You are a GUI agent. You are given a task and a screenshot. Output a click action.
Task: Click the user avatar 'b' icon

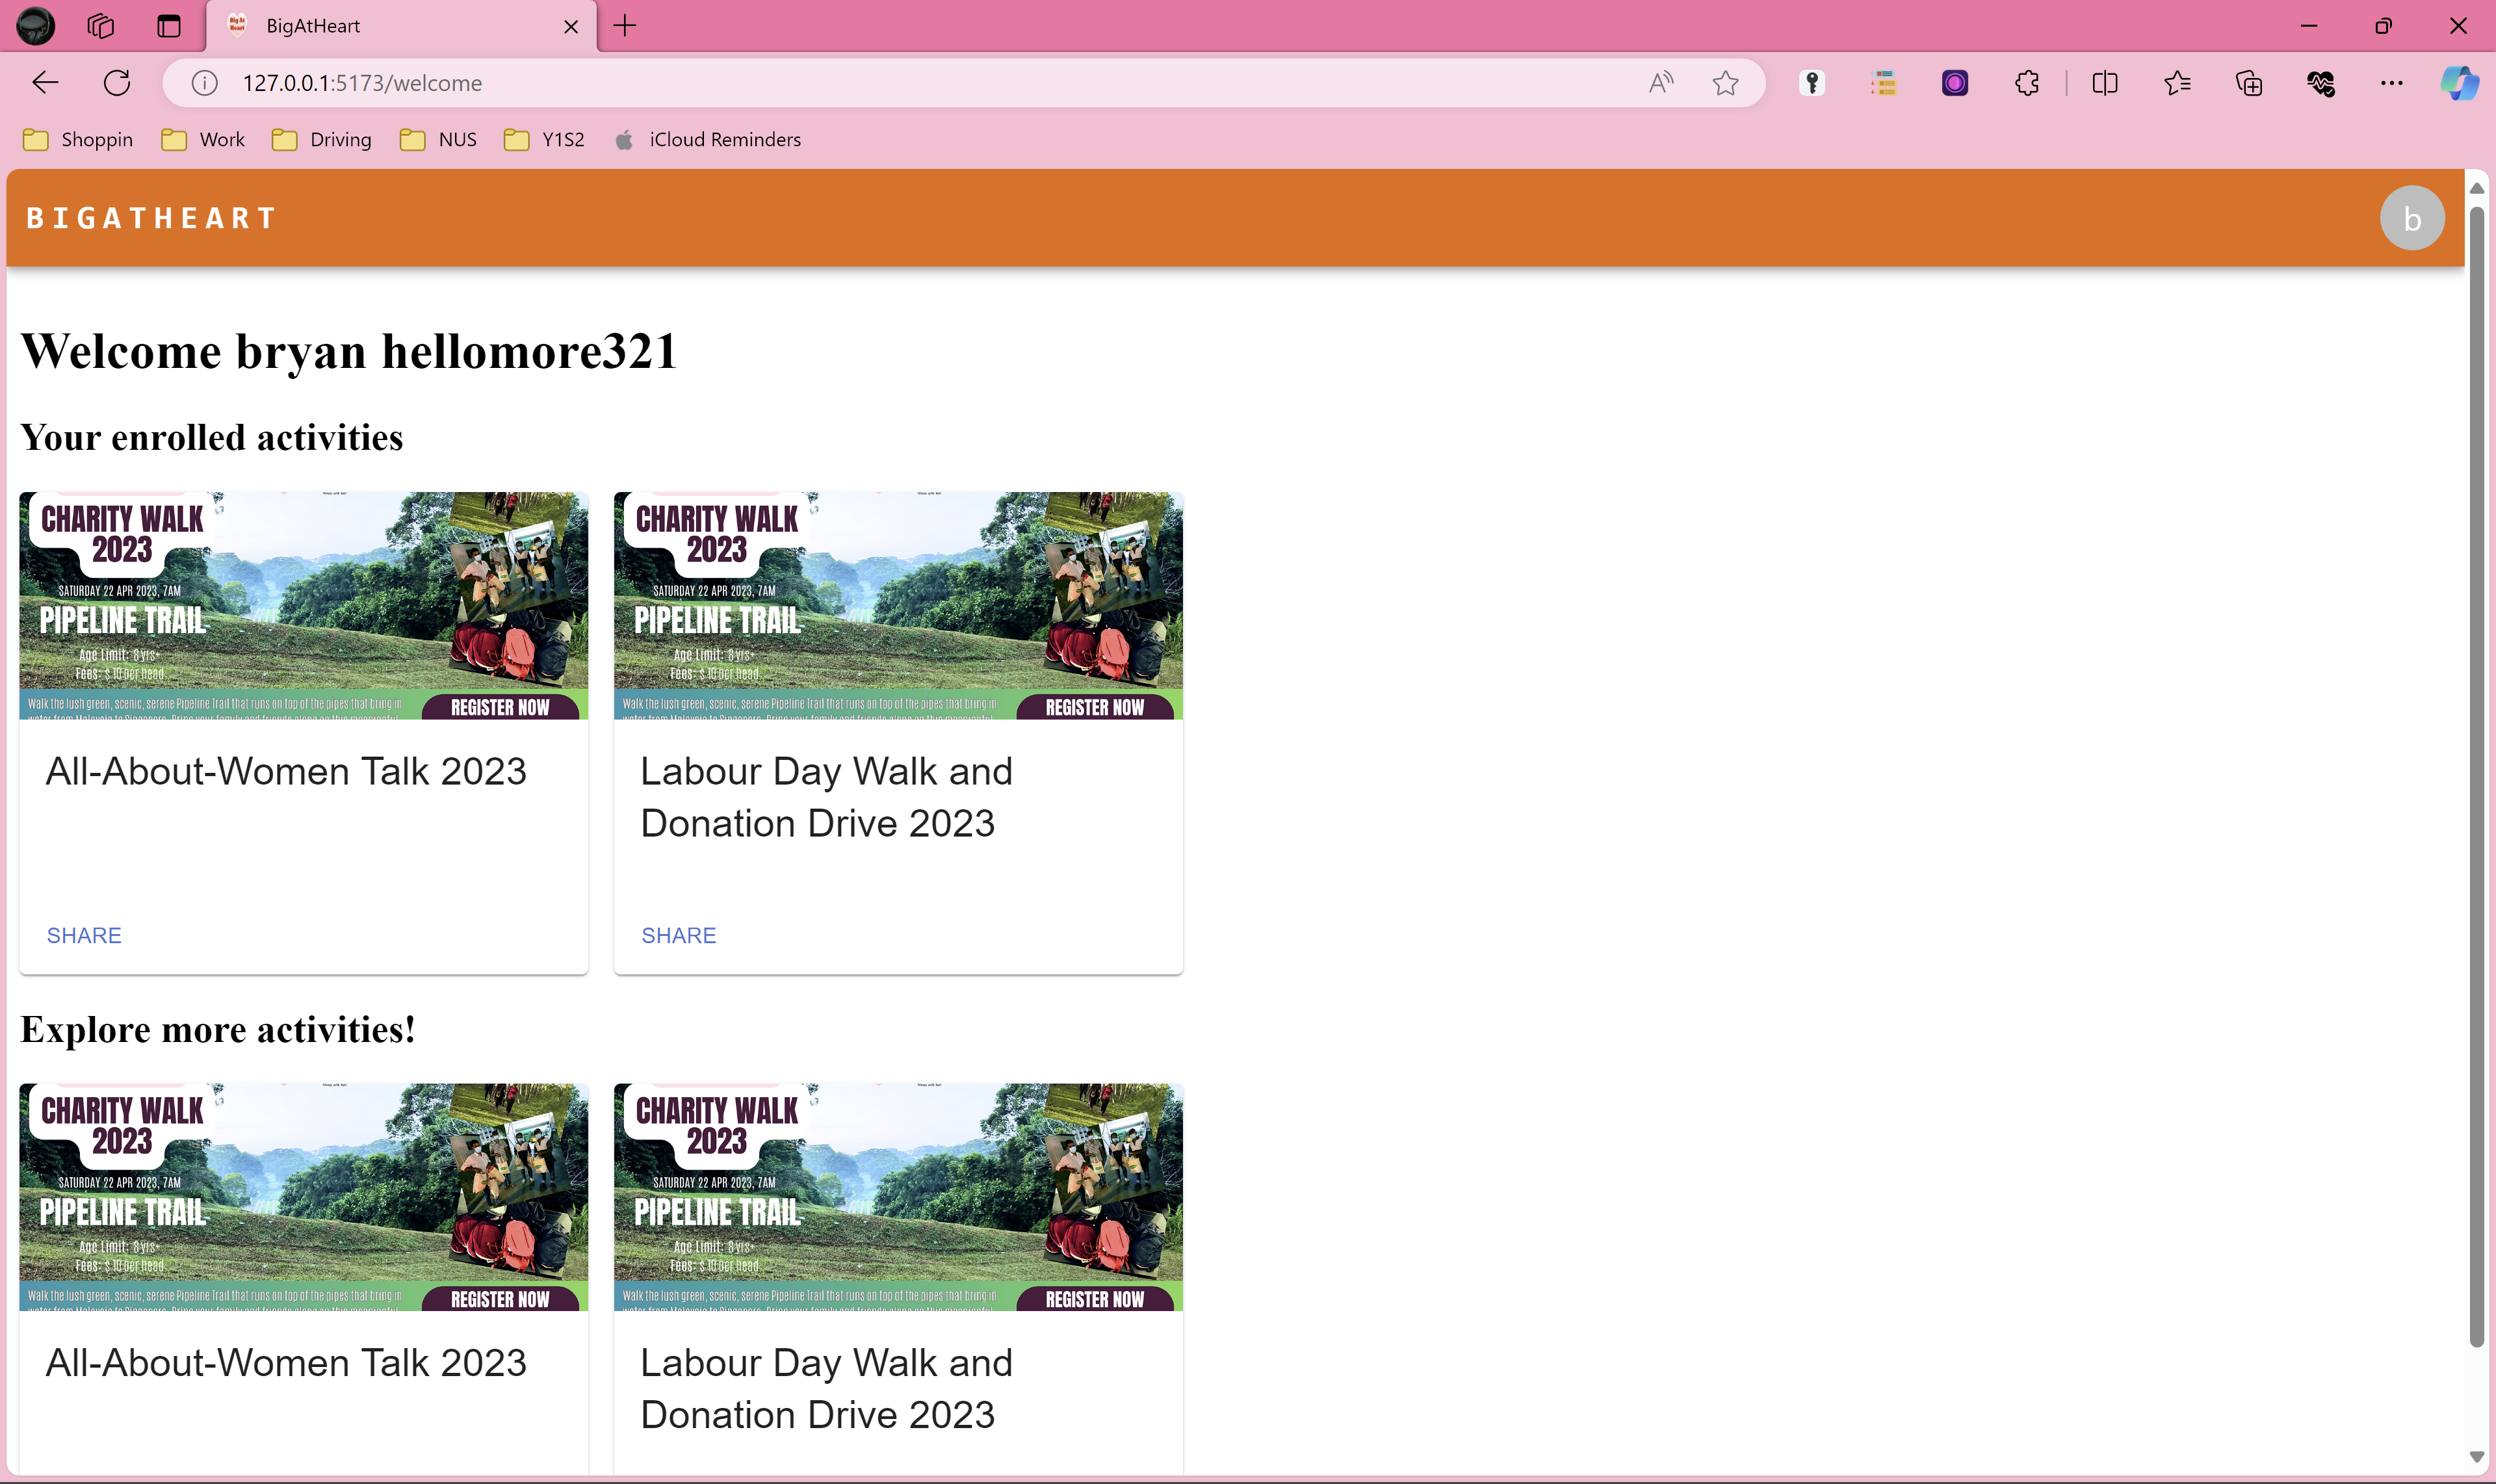[x=2411, y=218]
